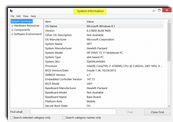The width and height of the screenshot is (173, 122).
Task: Click inside the Find what text field
Action: click(x=73, y=112)
